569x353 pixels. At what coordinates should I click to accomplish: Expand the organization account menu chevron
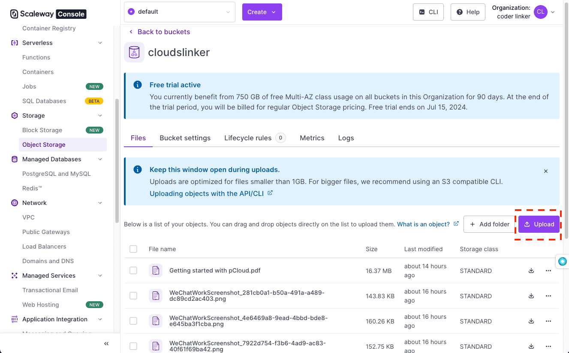point(553,12)
